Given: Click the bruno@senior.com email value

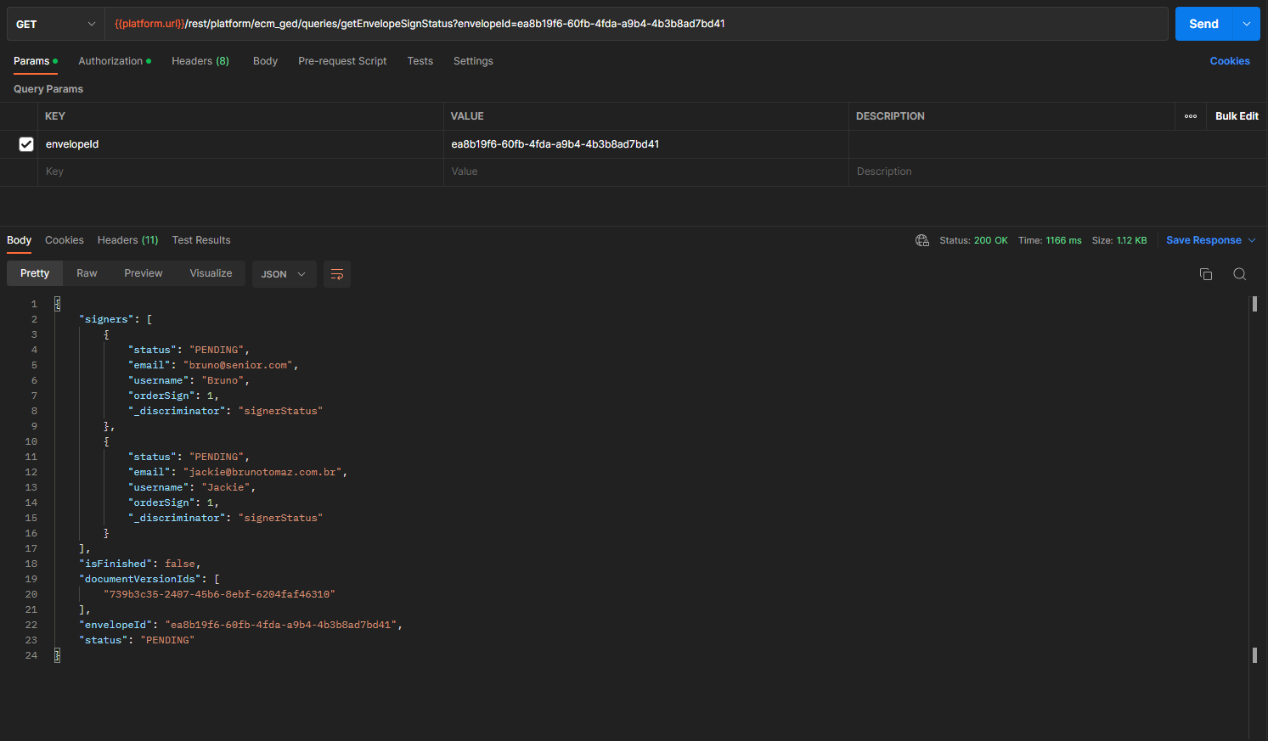Looking at the screenshot, I should click(x=239, y=365).
